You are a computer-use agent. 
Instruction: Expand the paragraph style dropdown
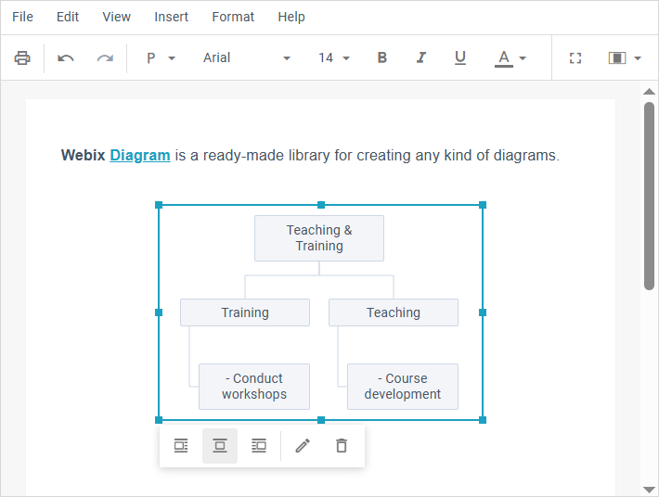(161, 58)
